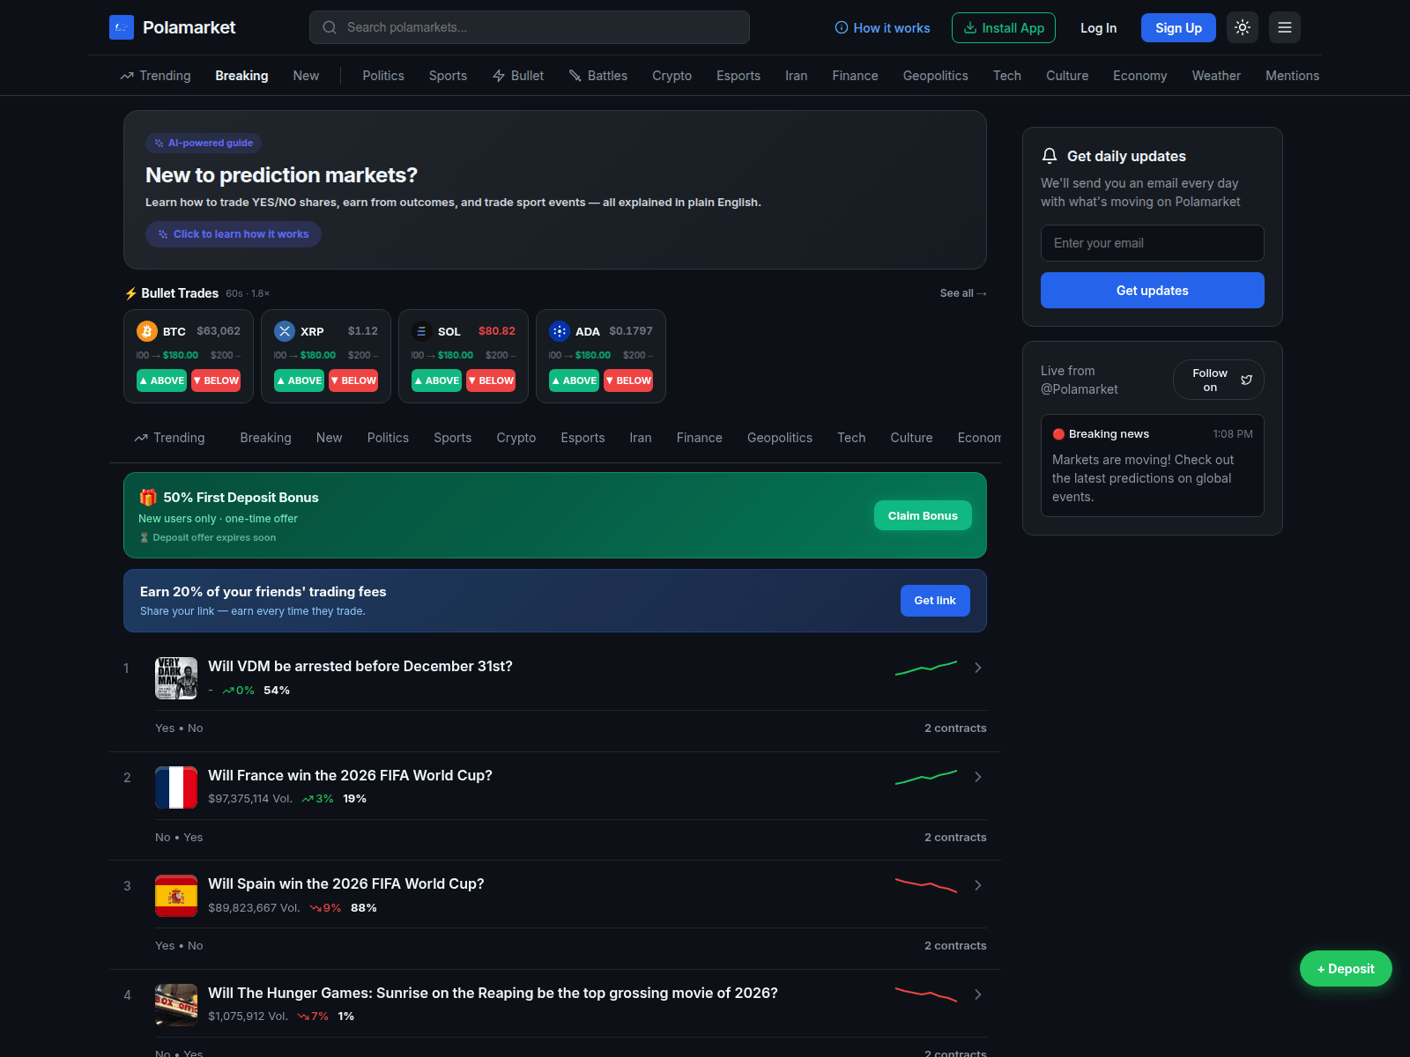The width and height of the screenshot is (1410, 1057).
Task: Open Weather category in top navigation
Action: (x=1216, y=76)
